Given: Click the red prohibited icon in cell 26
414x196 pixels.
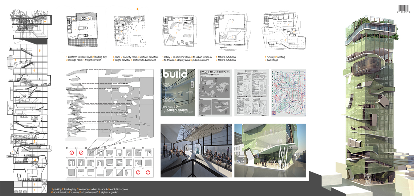Looking at the screenshot, I should [138, 172].
